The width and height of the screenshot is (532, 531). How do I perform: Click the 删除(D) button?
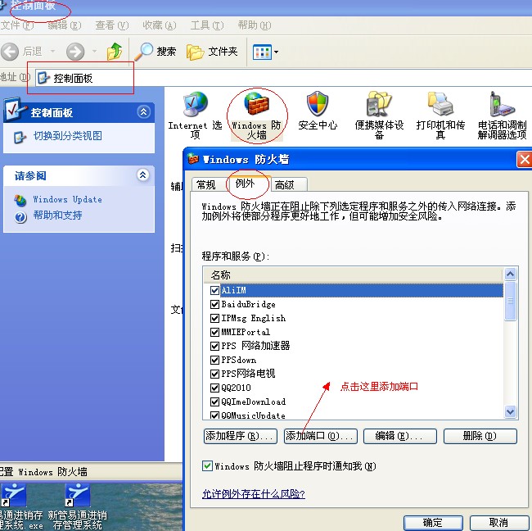480,436
